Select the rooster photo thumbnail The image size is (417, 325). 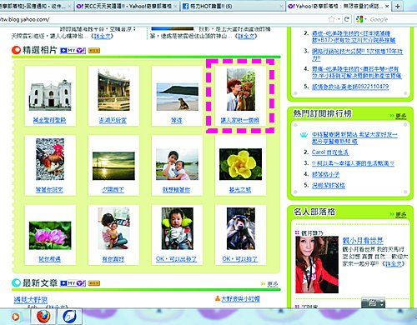tap(50, 159)
